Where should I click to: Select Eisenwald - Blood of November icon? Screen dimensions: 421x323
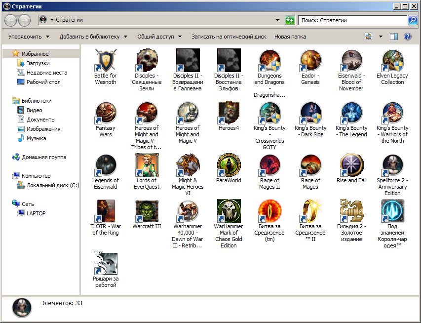(351, 60)
